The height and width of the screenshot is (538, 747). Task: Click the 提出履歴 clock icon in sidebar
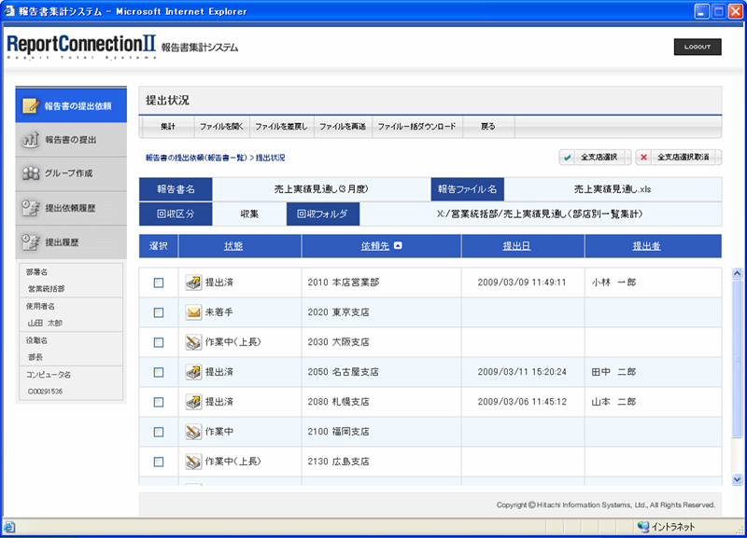(31, 242)
